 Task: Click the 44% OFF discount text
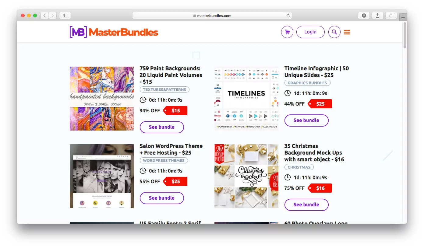click(294, 104)
